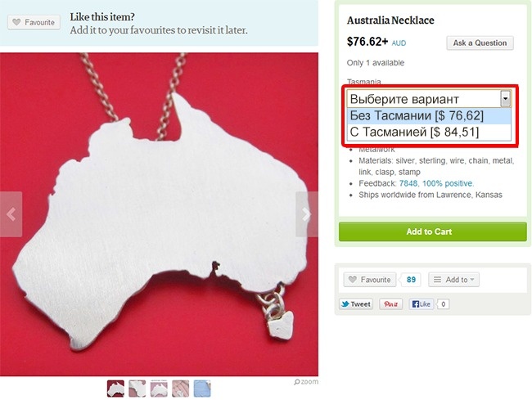The height and width of the screenshot is (400, 532).
Task: Select the blue fifth thumbnail
Action: pyautogui.click(x=202, y=388)
